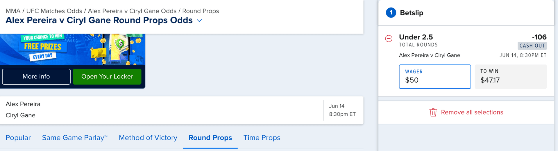Go to the Time Props tab
This screenshot has height=151, width=558.
point(262,138)
